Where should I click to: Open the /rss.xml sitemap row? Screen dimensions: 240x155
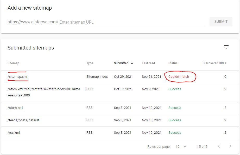tap(120, 133)
